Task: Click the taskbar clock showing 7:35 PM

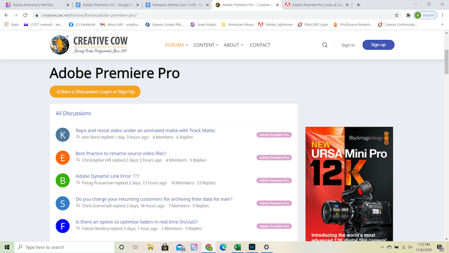Action: [423, 247]
